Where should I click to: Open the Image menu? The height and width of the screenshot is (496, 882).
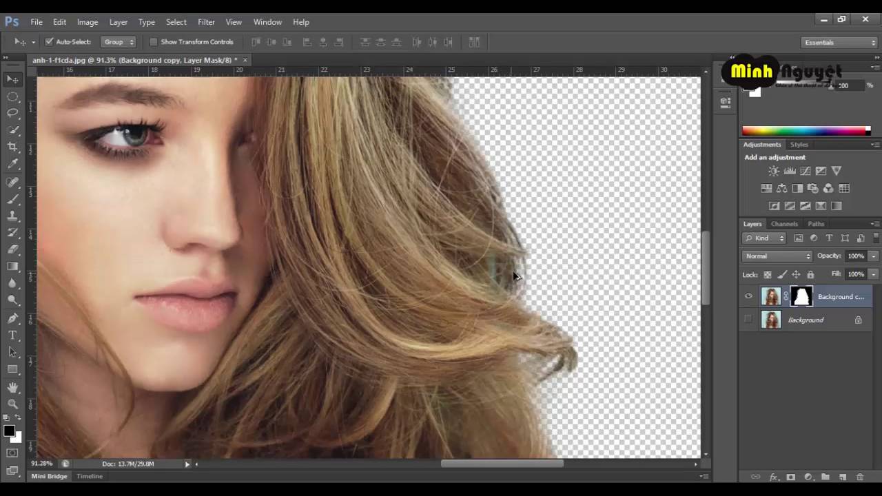pos(88,22)
